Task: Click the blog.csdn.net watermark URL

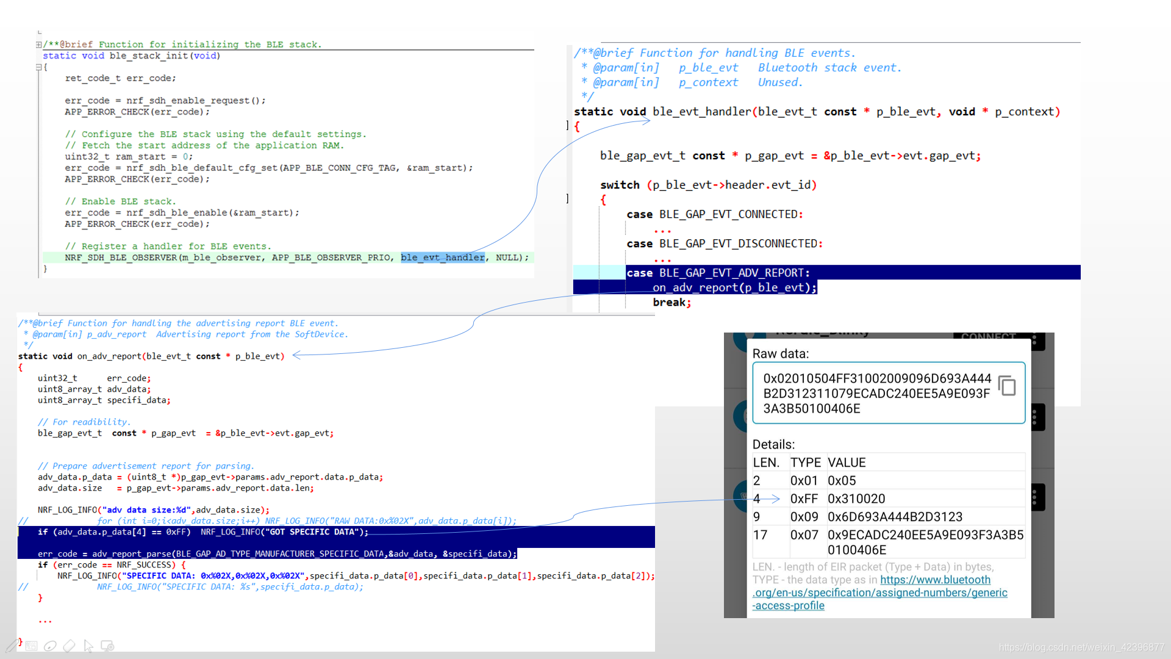Action: (1081, 647)
